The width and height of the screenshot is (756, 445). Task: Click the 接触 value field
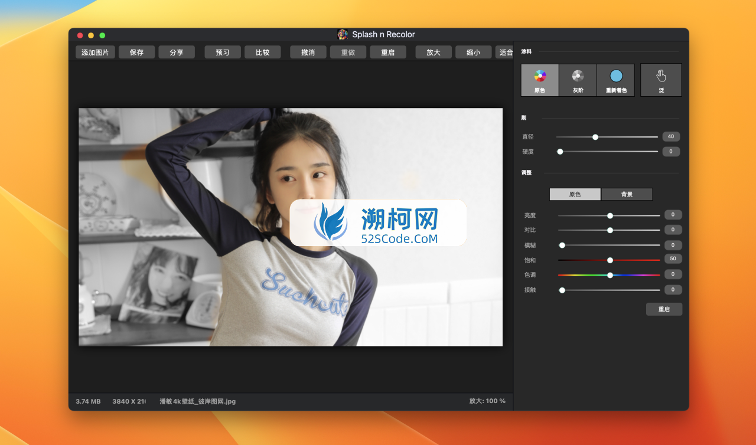pos(673,290)
